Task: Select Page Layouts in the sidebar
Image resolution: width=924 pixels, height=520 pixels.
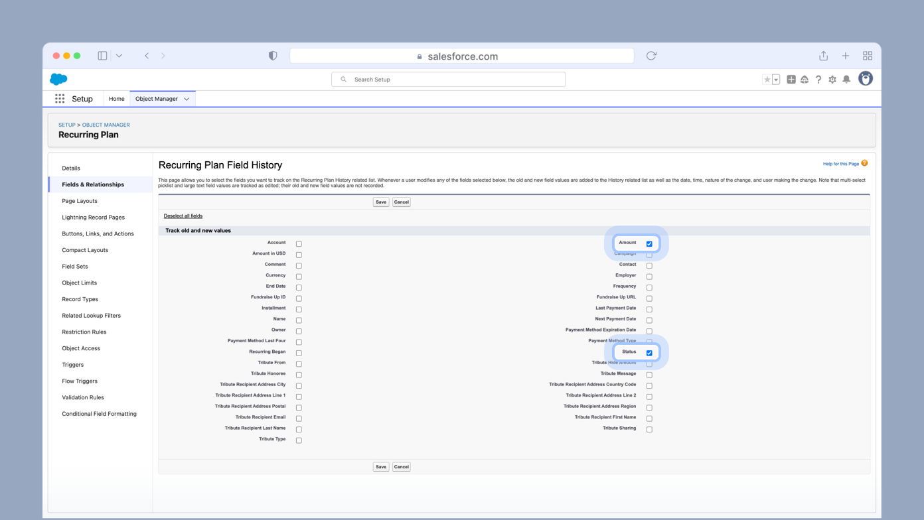Action: pyautogui.click(x=79, y=201)
